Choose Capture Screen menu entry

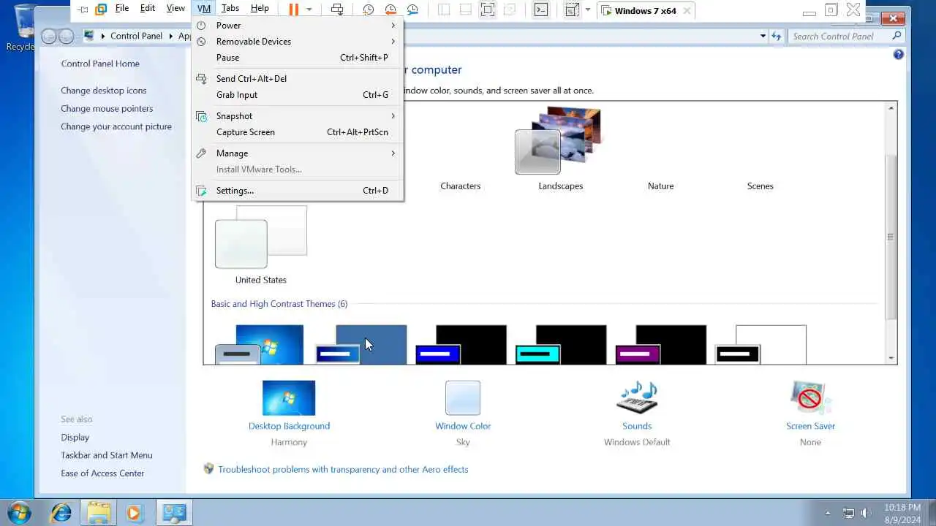[297, 132]
